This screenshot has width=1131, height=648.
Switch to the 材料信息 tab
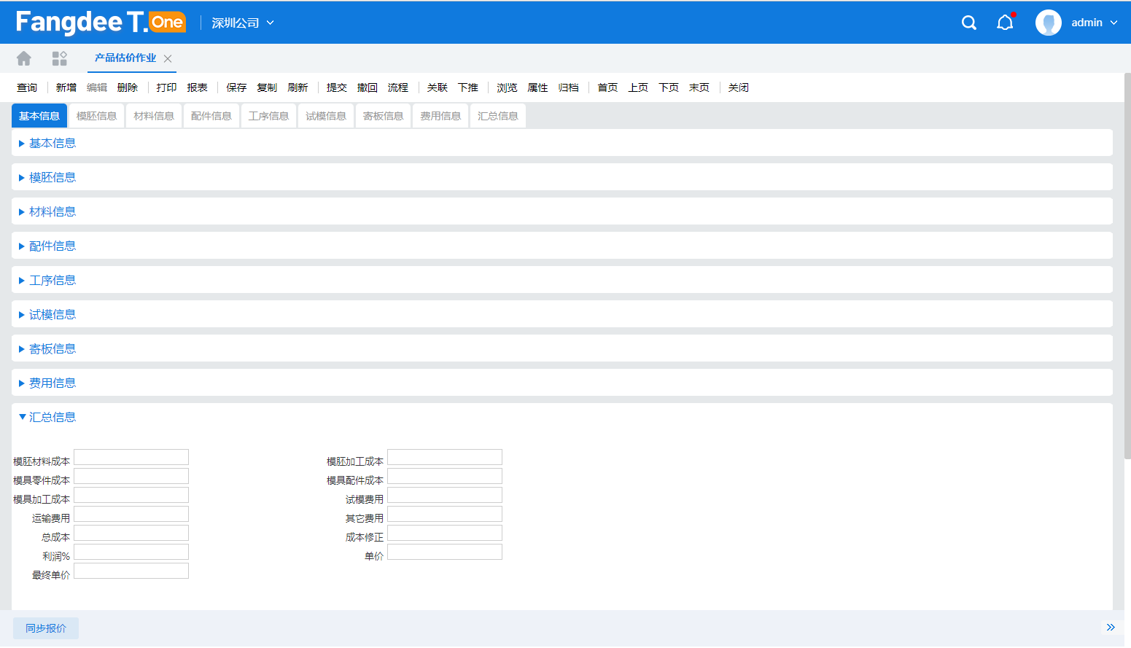pyautogui.click(x=154, y=116)
